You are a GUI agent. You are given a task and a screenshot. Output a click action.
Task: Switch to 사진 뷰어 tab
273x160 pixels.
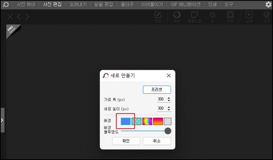(x=26, y=4)
